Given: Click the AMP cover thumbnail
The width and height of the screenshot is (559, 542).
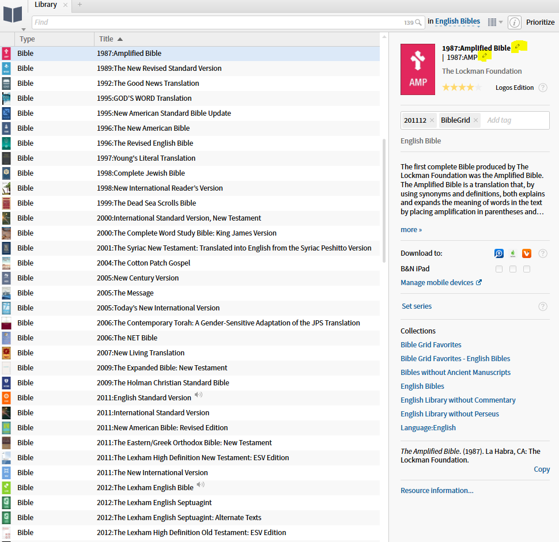Looking at the screenshot, I should point(417,70).
